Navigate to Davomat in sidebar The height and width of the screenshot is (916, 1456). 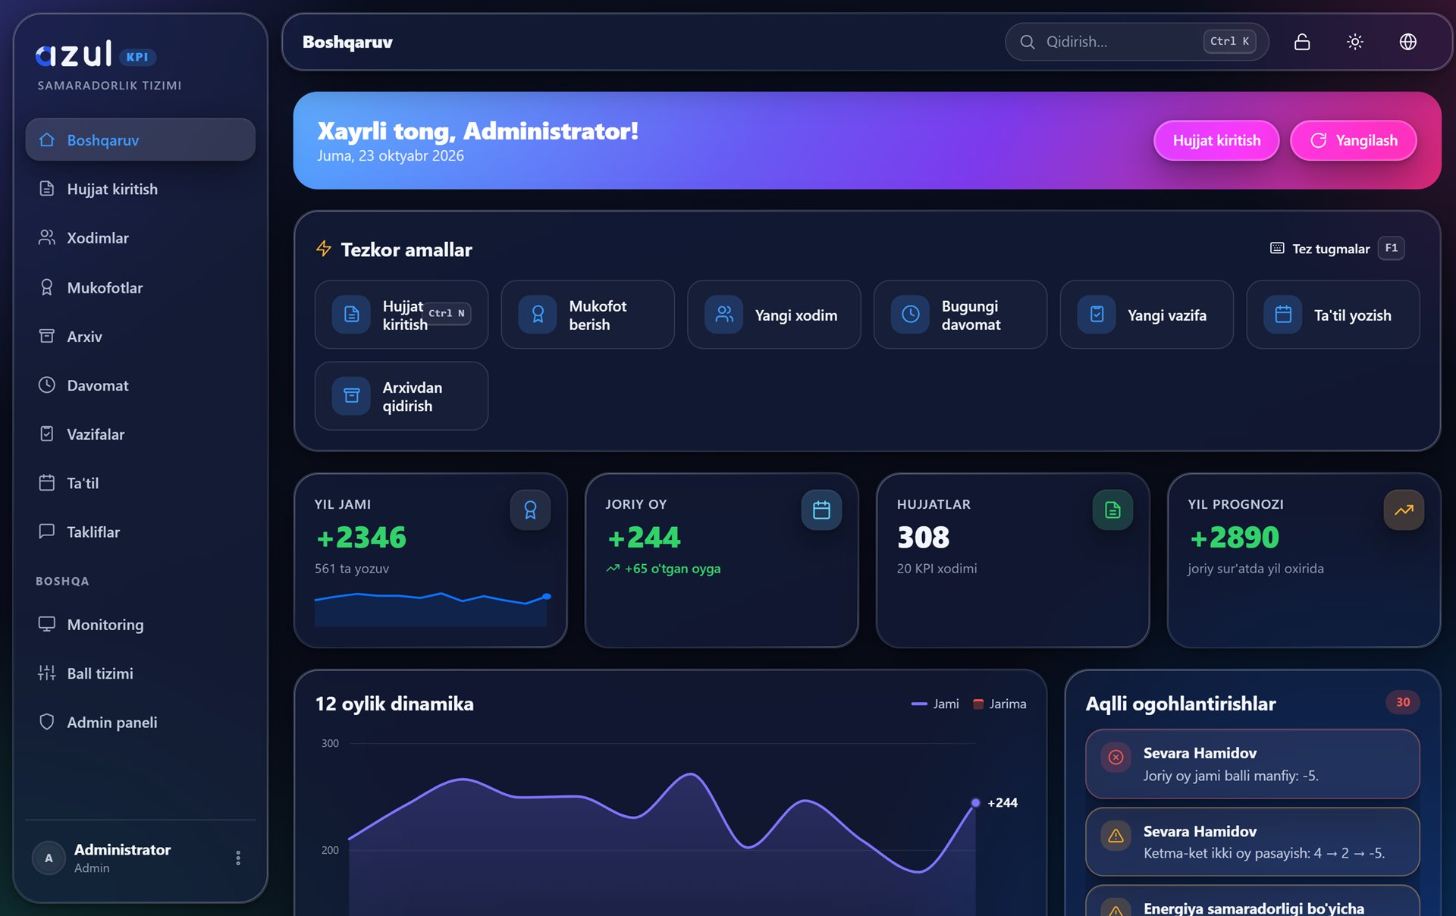140,385
